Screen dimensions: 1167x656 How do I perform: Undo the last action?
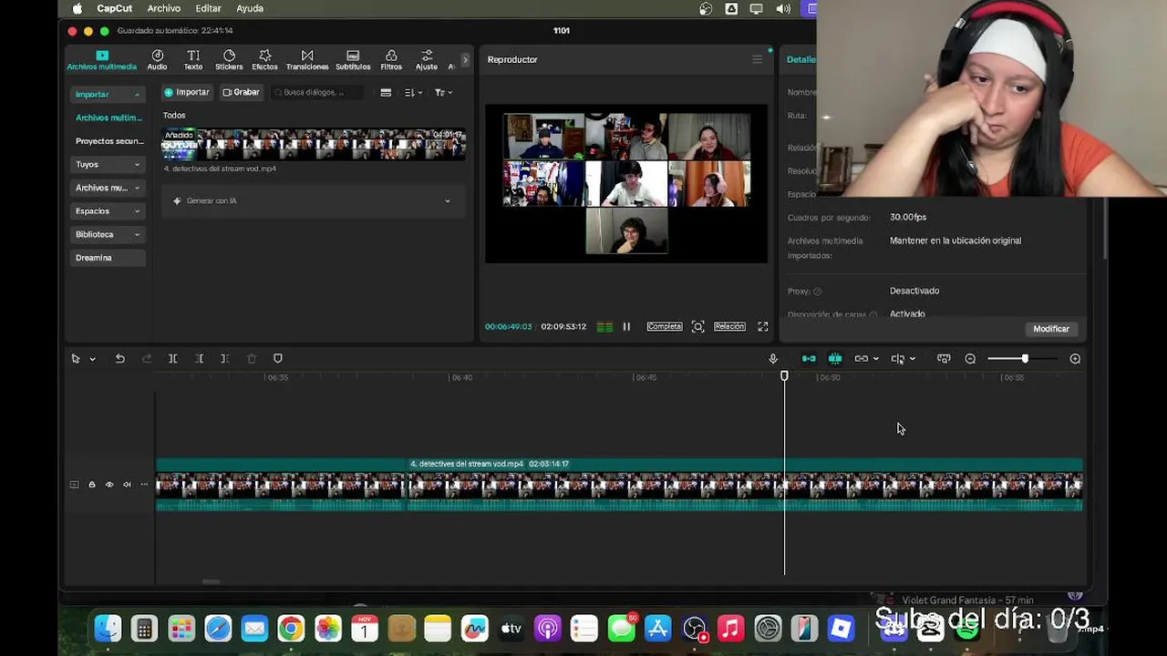pos(119,359)
